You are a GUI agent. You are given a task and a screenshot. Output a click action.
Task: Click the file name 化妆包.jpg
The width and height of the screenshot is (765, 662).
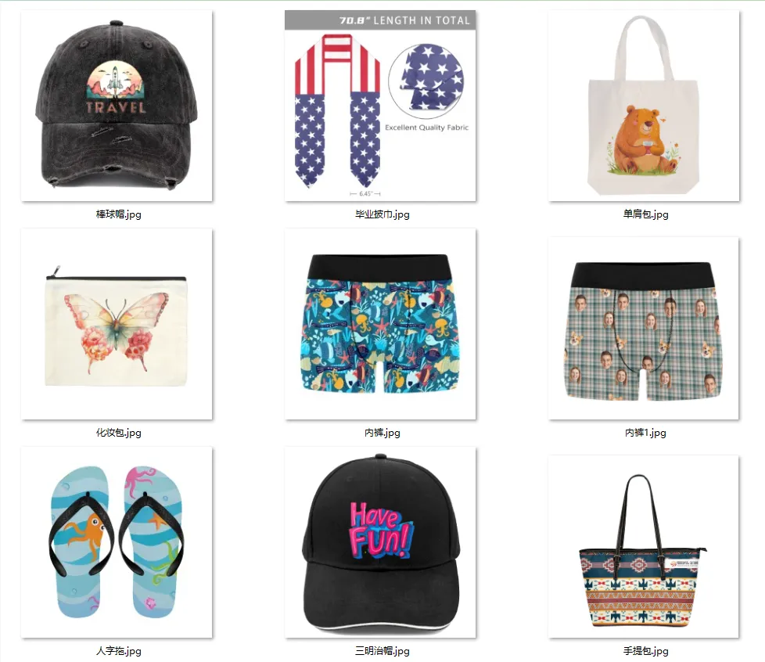pyautogui.click(x=119, y=433)
